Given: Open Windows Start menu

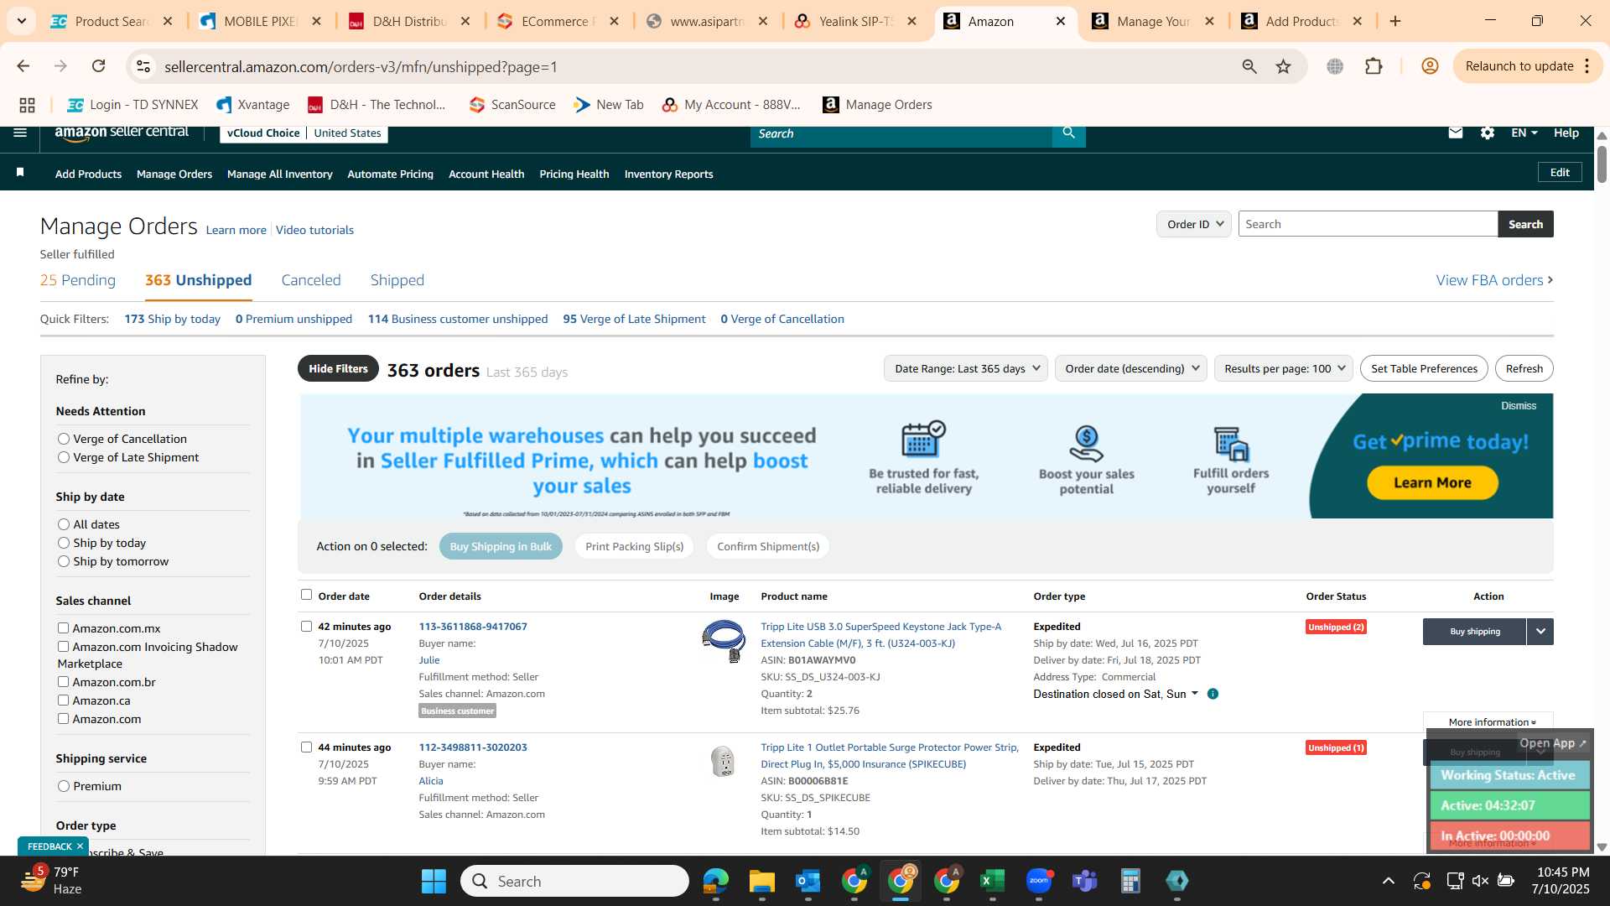Looking at the screenshot, I should (x=434, y=881).
